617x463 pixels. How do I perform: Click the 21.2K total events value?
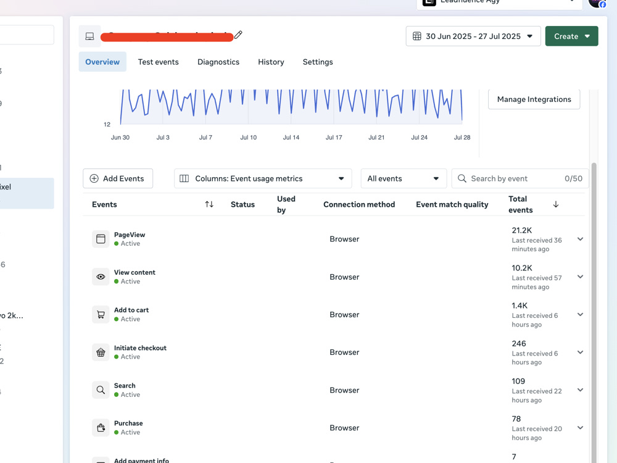[x=522, y=230]
